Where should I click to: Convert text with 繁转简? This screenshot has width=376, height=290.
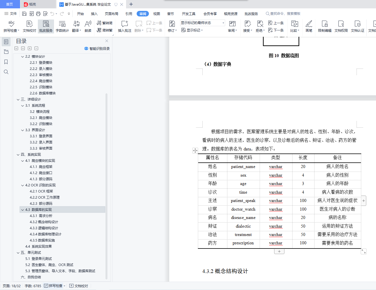[105, 23]
